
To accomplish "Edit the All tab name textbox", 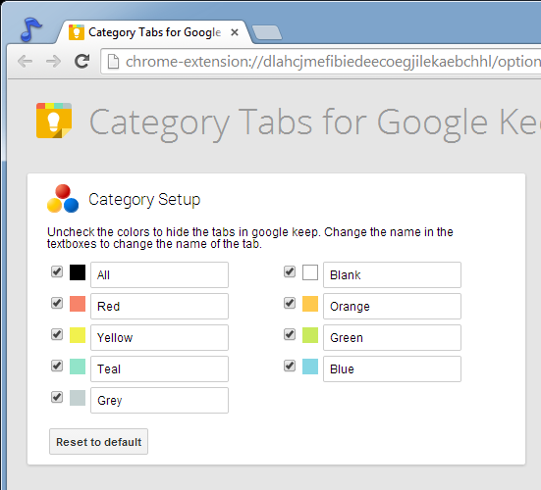I will pos(159,274).
